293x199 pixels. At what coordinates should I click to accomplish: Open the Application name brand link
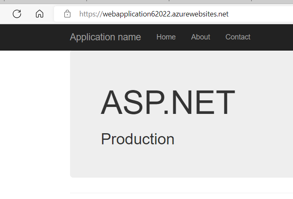(105, 37)
